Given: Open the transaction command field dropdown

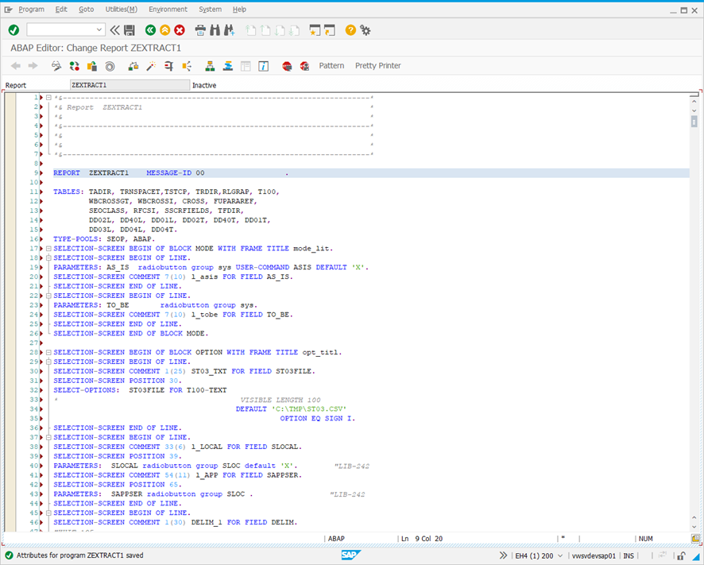Looking at the screenshot, I should coord(99,30).
